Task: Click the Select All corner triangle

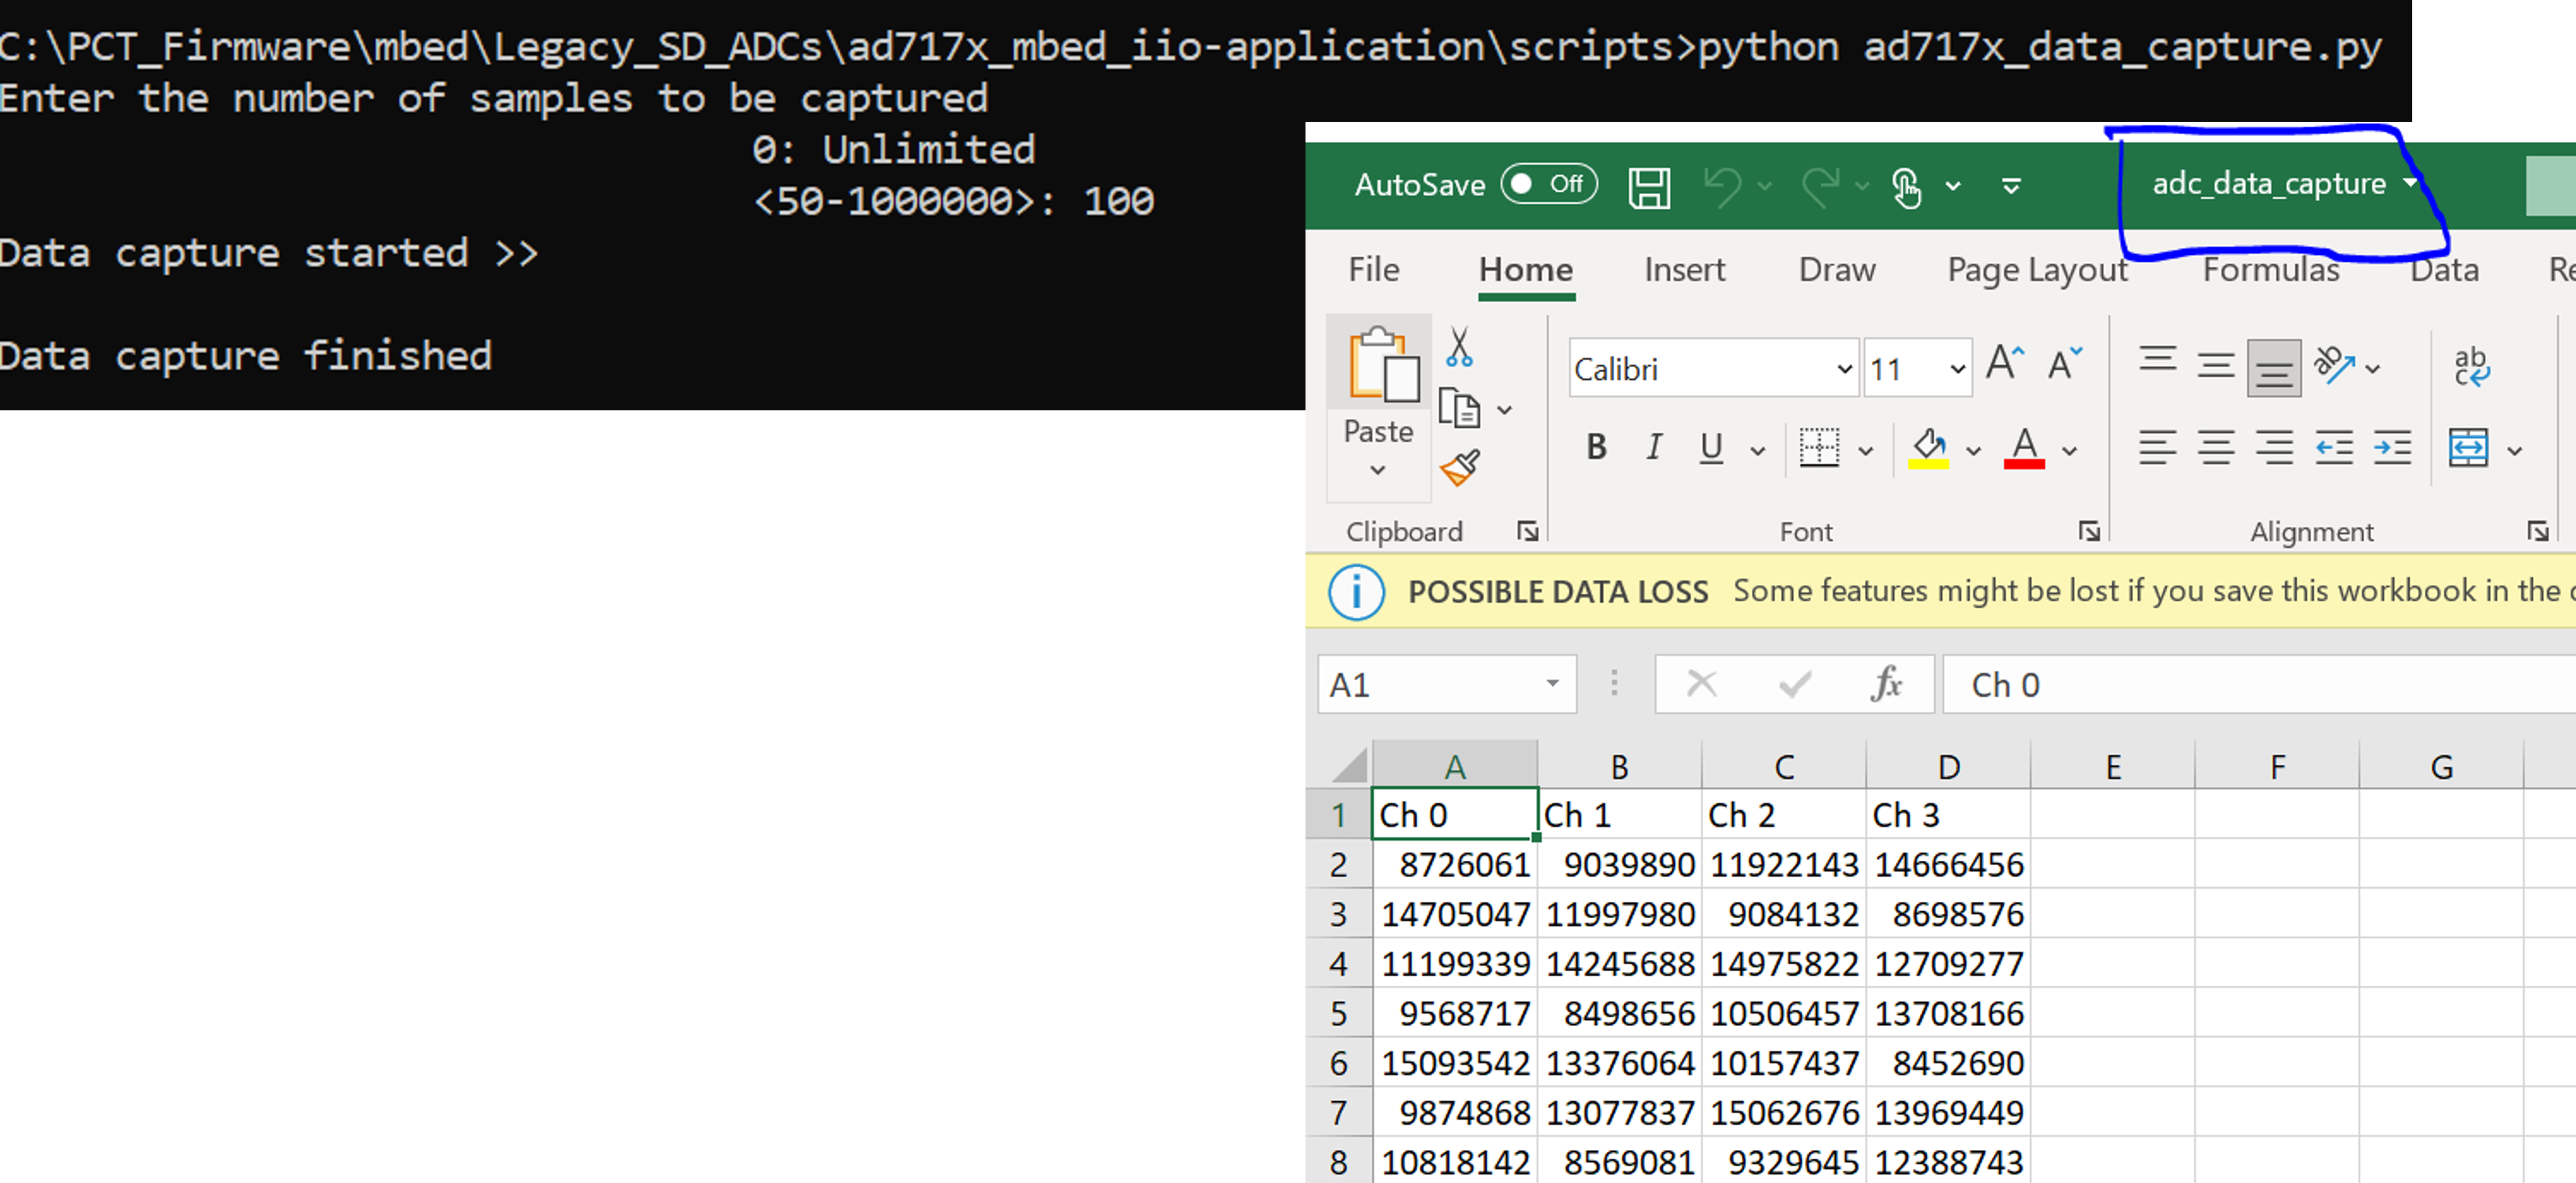Action: click(x=1349, y=765)
